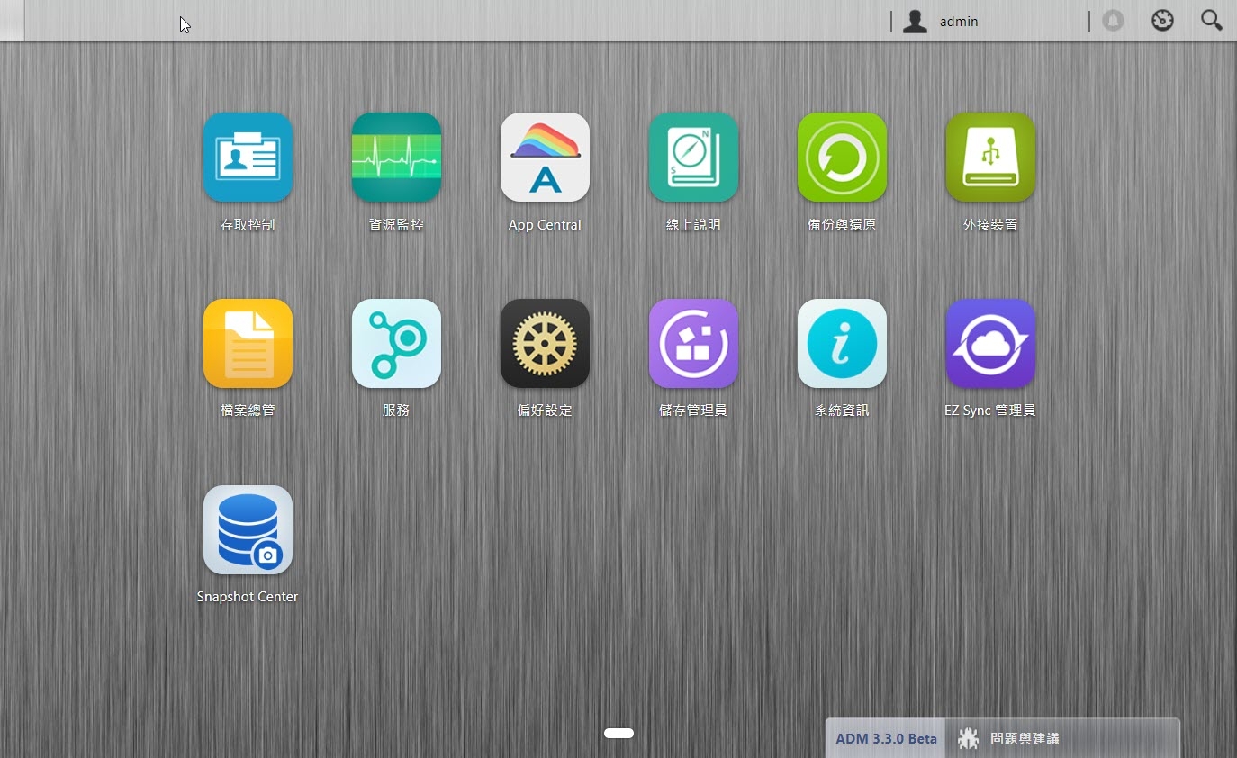This screenshot has width=1237, height=758.
Task: Open the 存取控制 access control app
Action: [x=248, y=158]
